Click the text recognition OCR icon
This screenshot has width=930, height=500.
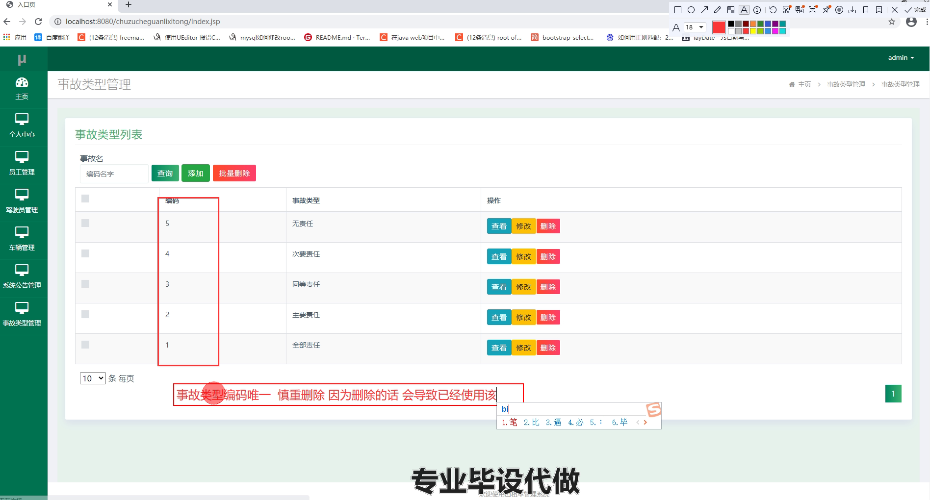(813, 10)
